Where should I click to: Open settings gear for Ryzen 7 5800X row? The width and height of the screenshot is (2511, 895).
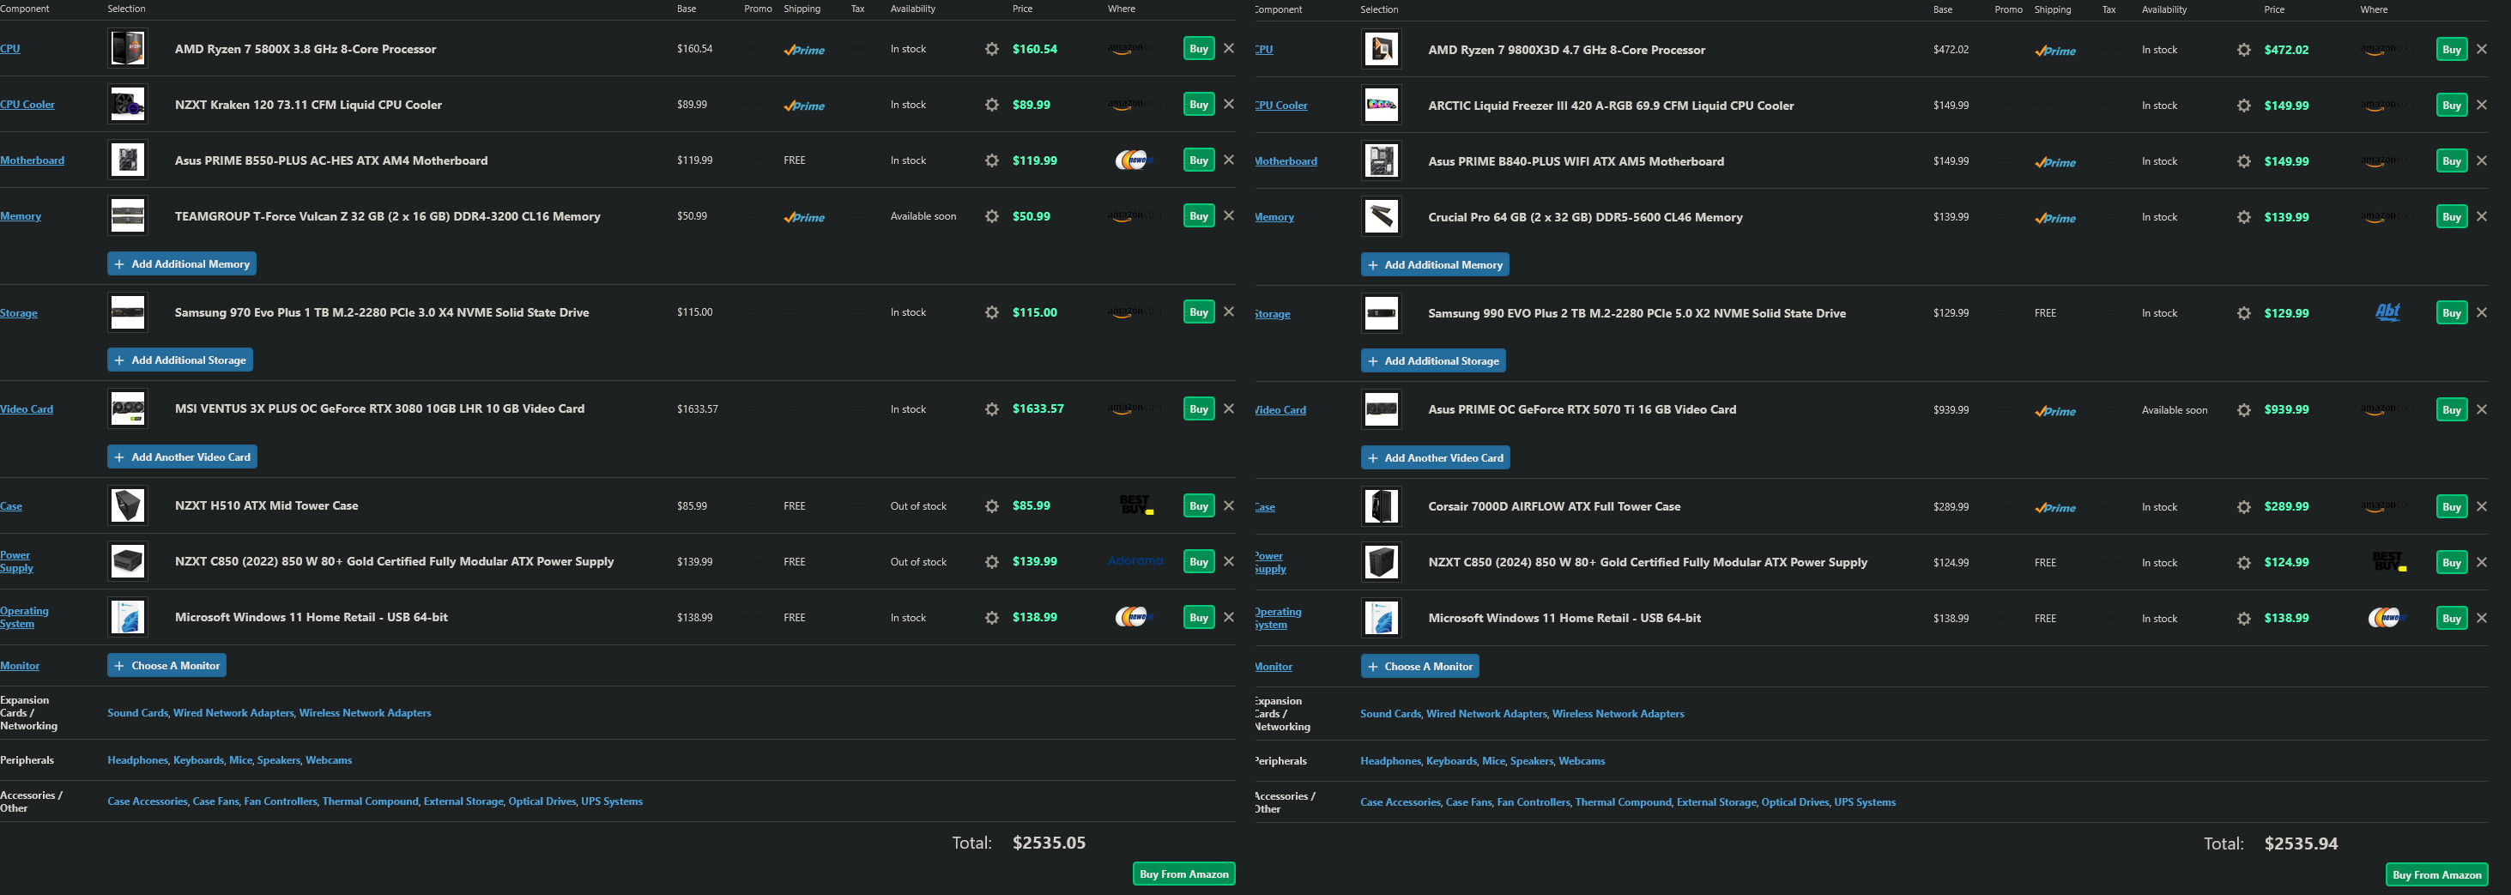[x=991, y=49]
